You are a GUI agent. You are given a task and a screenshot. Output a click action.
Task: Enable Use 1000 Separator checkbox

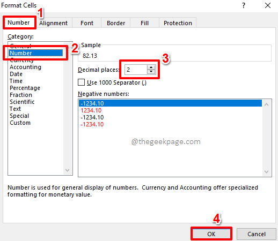[x=81, y=82]
